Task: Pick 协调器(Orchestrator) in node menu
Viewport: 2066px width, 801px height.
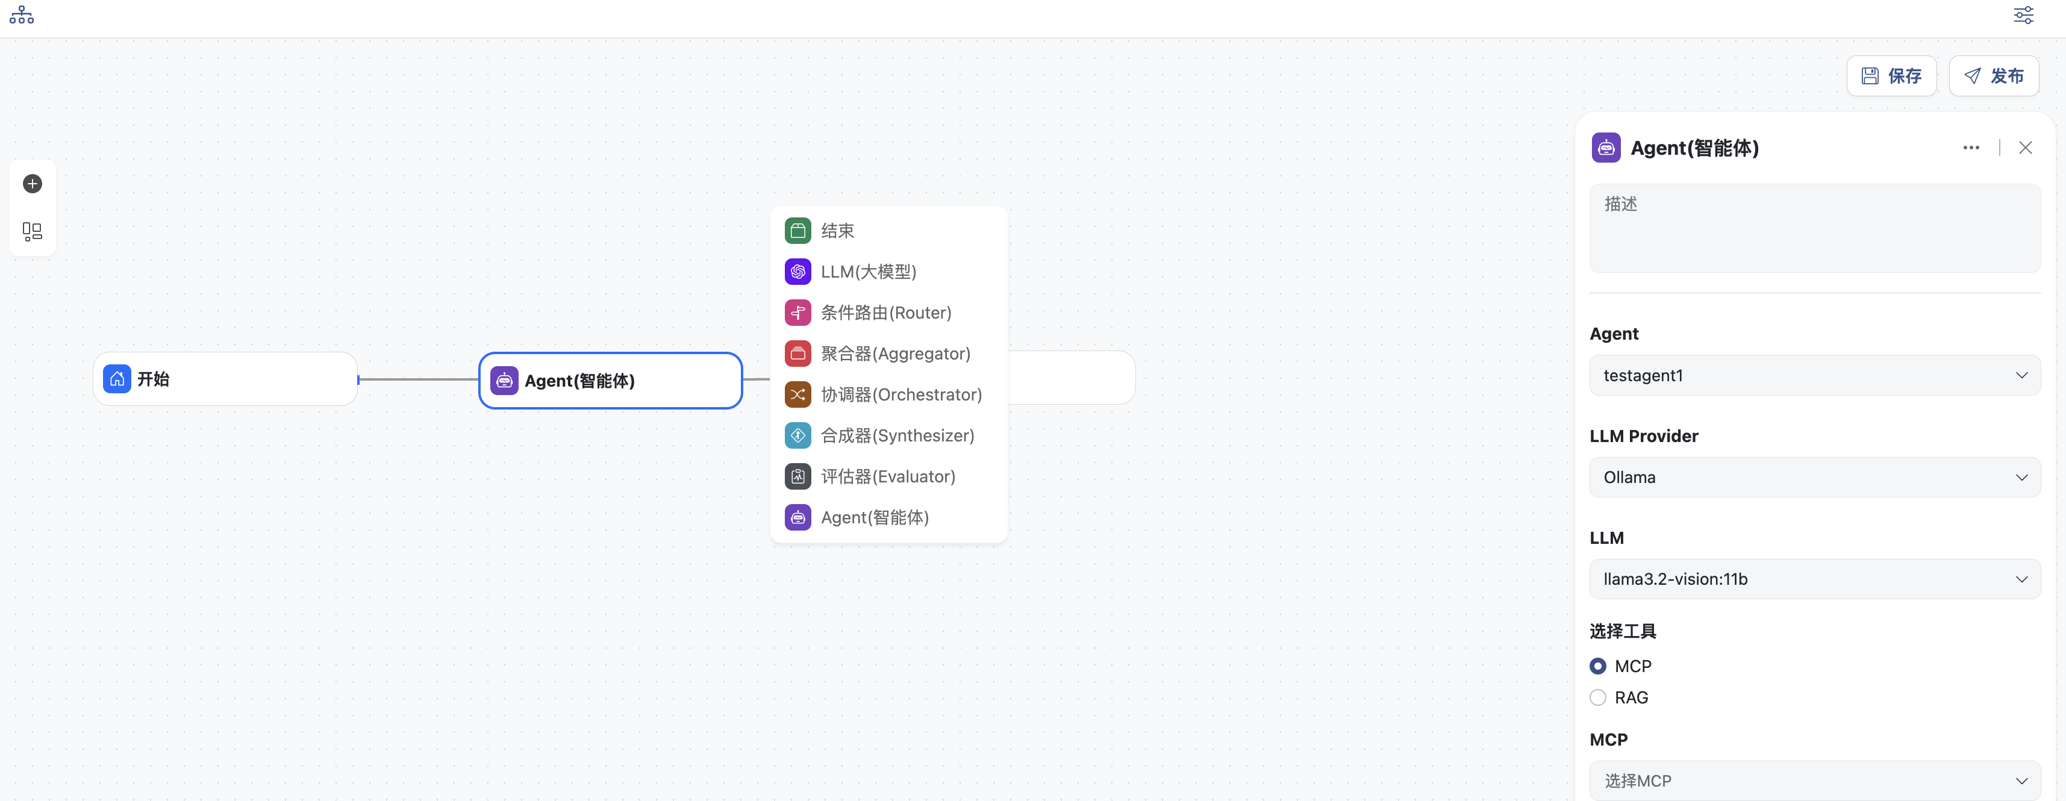Action: point(900,394)
